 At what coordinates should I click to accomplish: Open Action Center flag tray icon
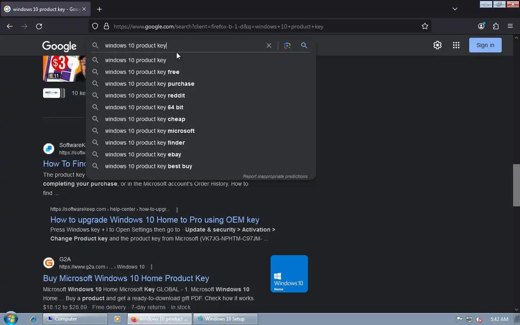click(x=459, y=319)
